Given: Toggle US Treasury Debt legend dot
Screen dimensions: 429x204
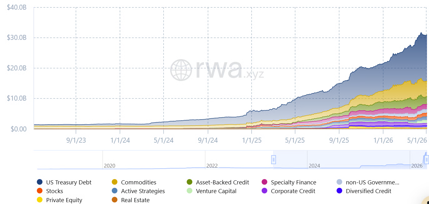Looking at the screenshot, I should (40, 182).
